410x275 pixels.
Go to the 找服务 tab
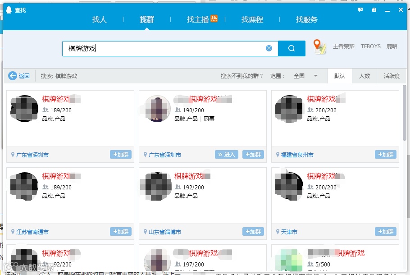(306, 20)
